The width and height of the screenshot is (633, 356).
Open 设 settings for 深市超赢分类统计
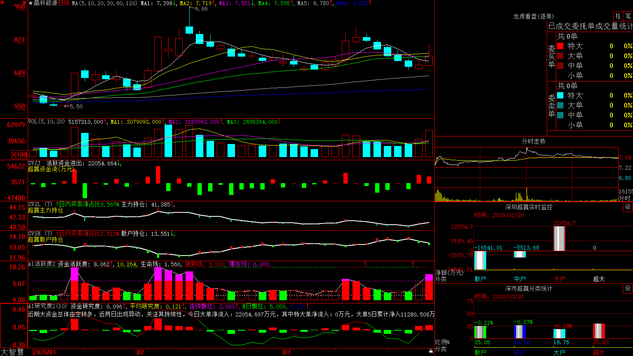point(628,288)
